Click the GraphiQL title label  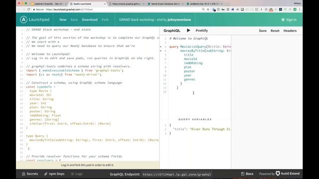(x=171, y=31)
